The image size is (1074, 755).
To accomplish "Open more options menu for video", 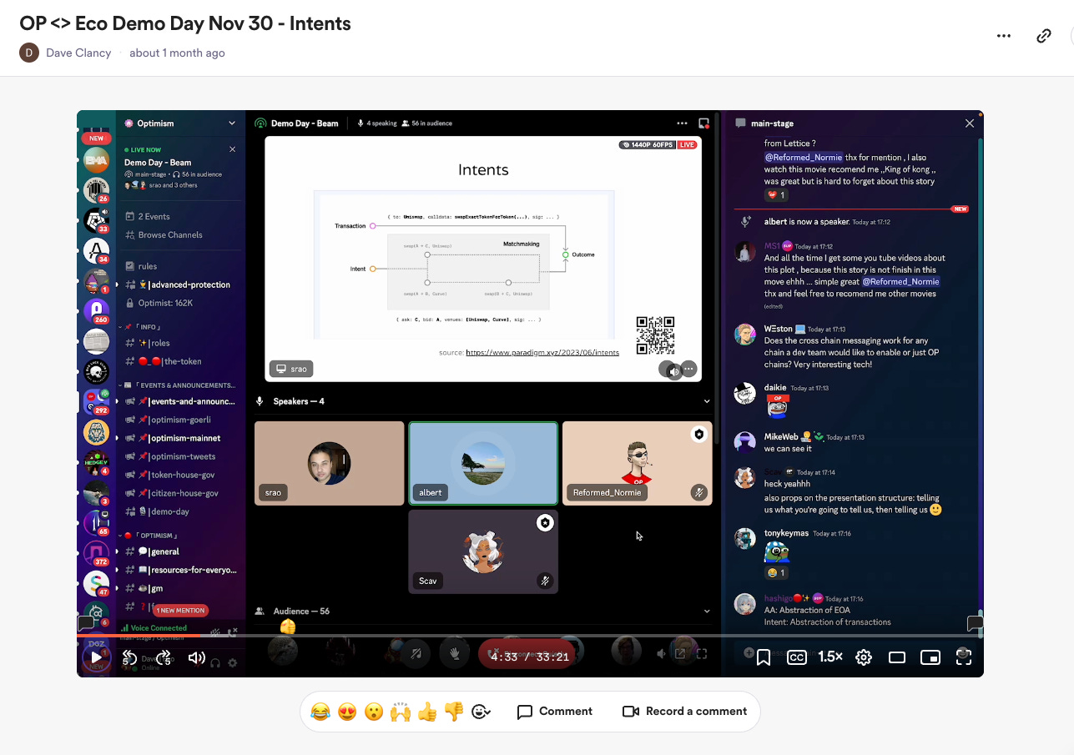I will [x=1004, y=36].
